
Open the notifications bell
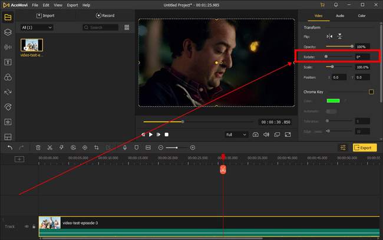336,5
